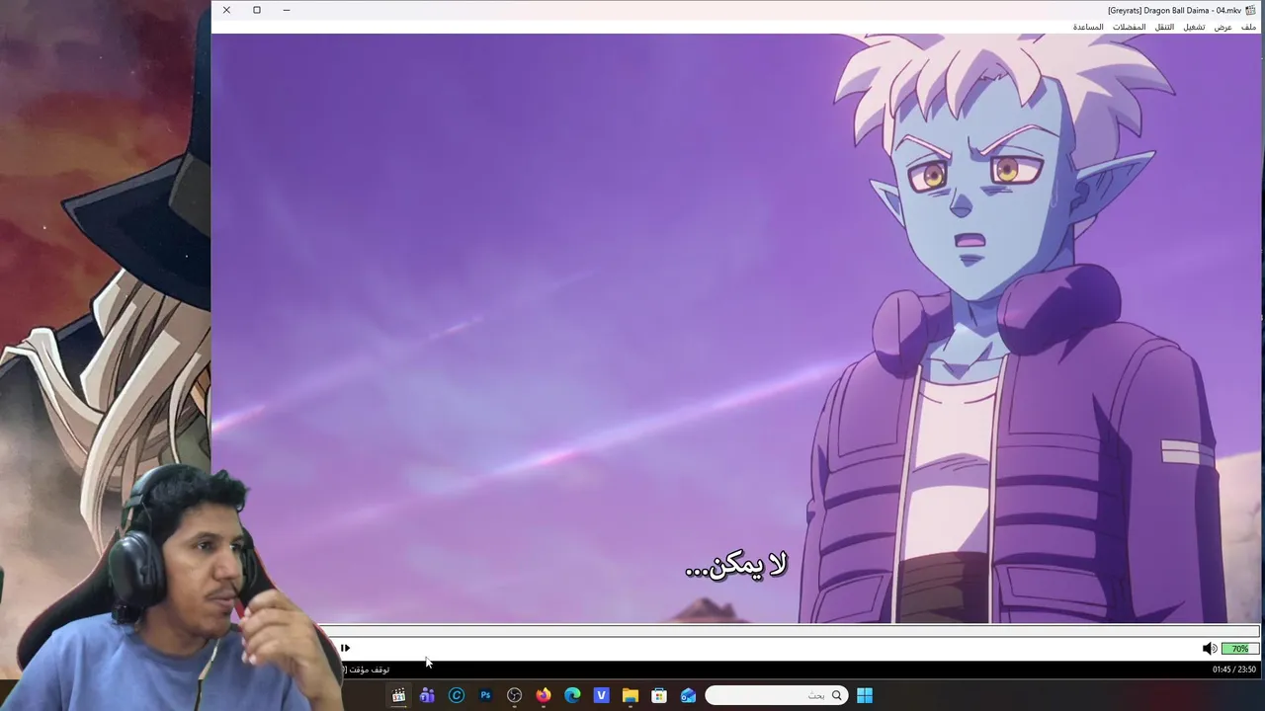Click the video frame to toggle playback
Viewport: 1265px width, 711px height.
(x=736, y=328)
